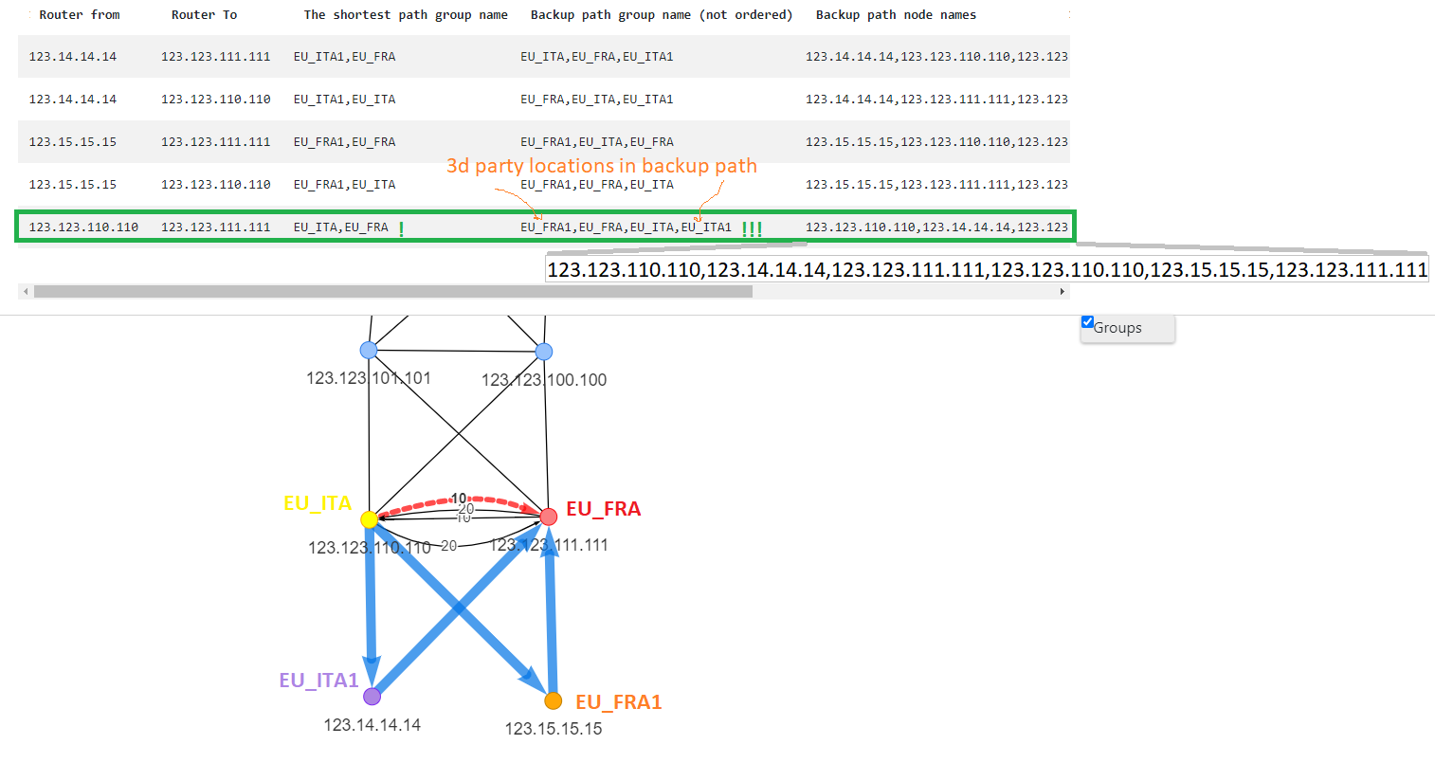Click the right scroll arrow of the table
1435x781 pixels.
point(1063,291)
